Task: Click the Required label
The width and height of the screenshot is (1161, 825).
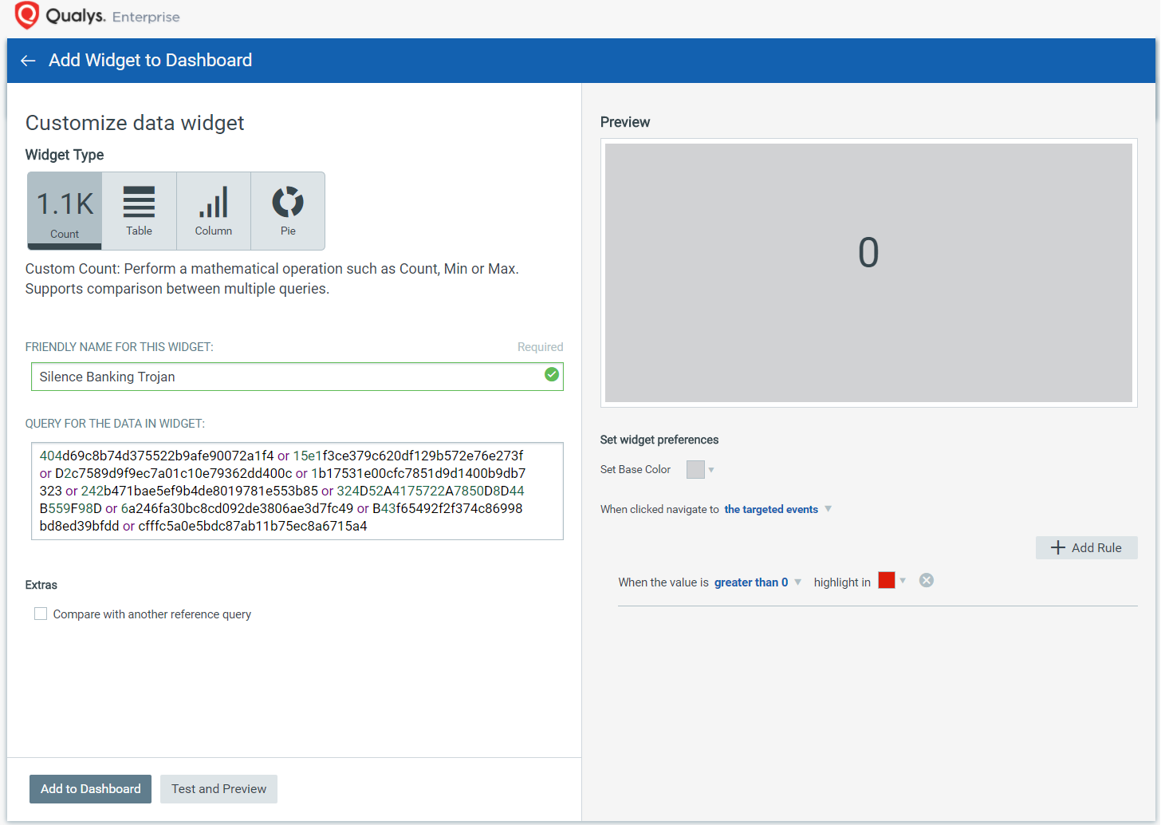Action: [x=540, y=347]
